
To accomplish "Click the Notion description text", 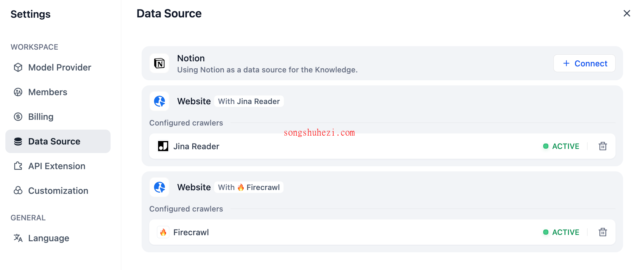I will click(267, 70).
